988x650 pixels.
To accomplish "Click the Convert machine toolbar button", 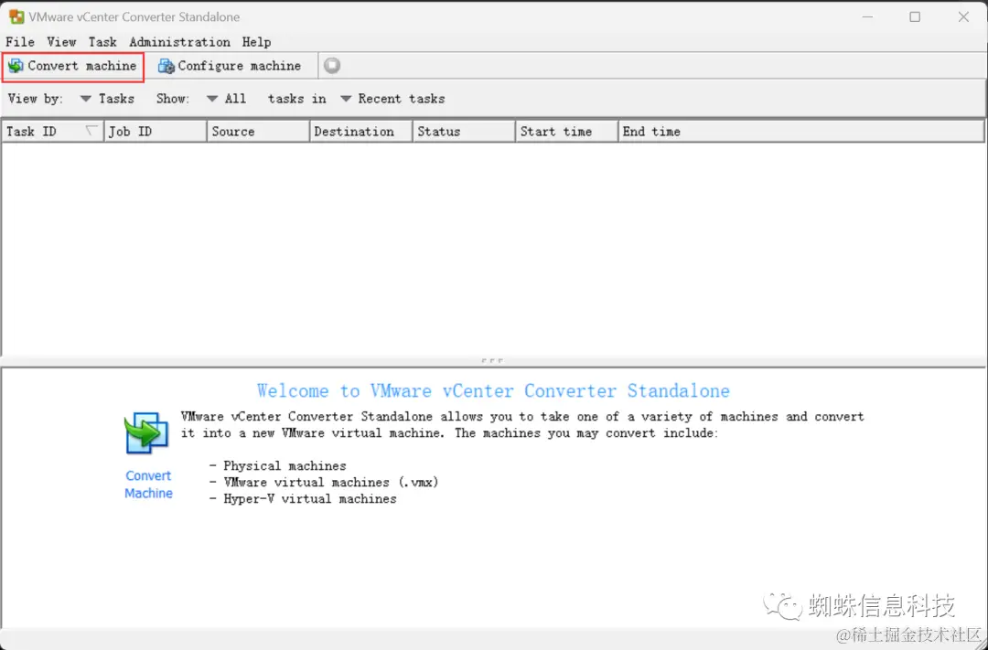I will pyautogui.click(x=73, y=66).
